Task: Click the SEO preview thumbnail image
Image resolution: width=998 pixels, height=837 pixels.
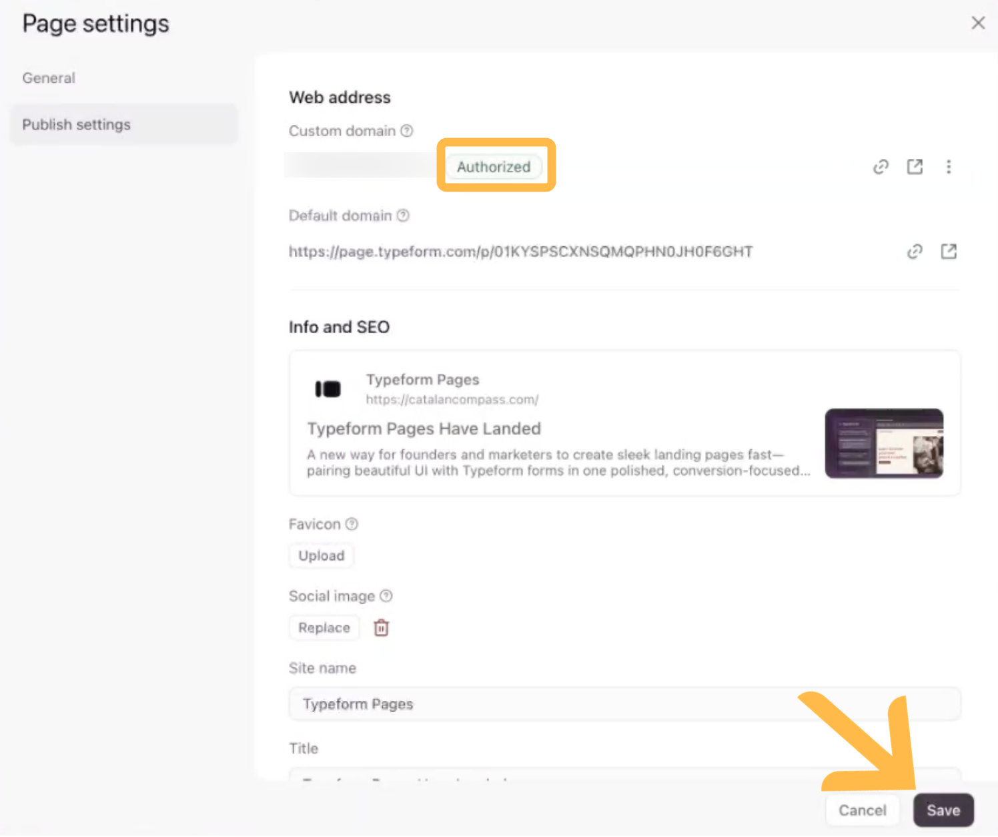Action: pos(884,443)
